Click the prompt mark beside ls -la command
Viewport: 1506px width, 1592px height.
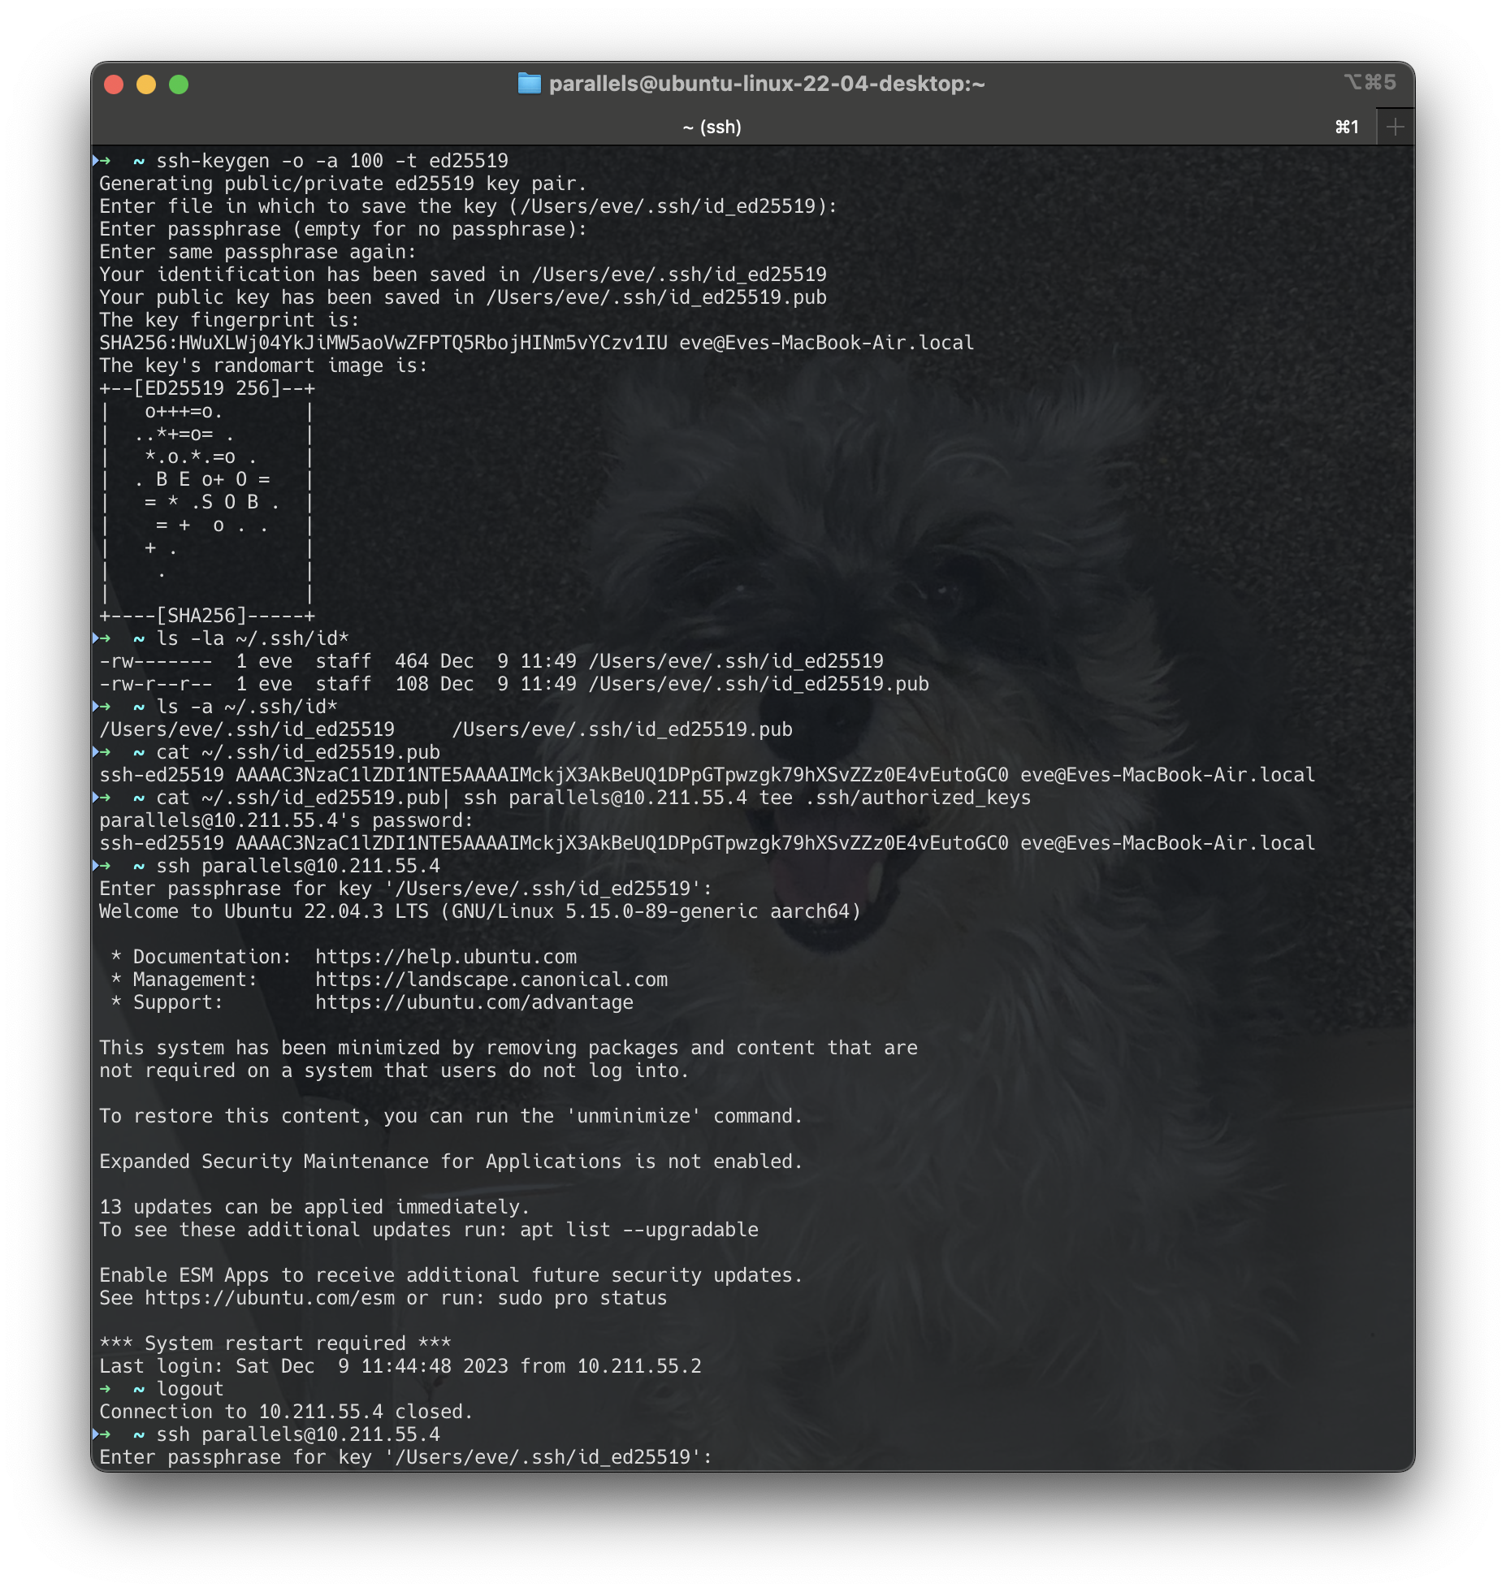[102, 638]
